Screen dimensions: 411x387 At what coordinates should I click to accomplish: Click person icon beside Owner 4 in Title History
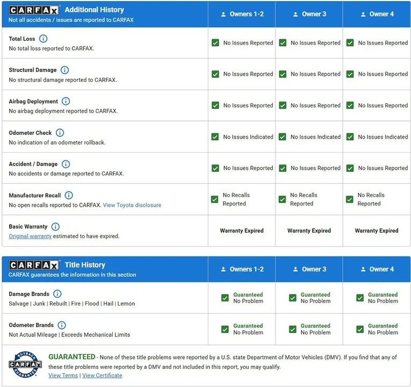coord(363,269)
